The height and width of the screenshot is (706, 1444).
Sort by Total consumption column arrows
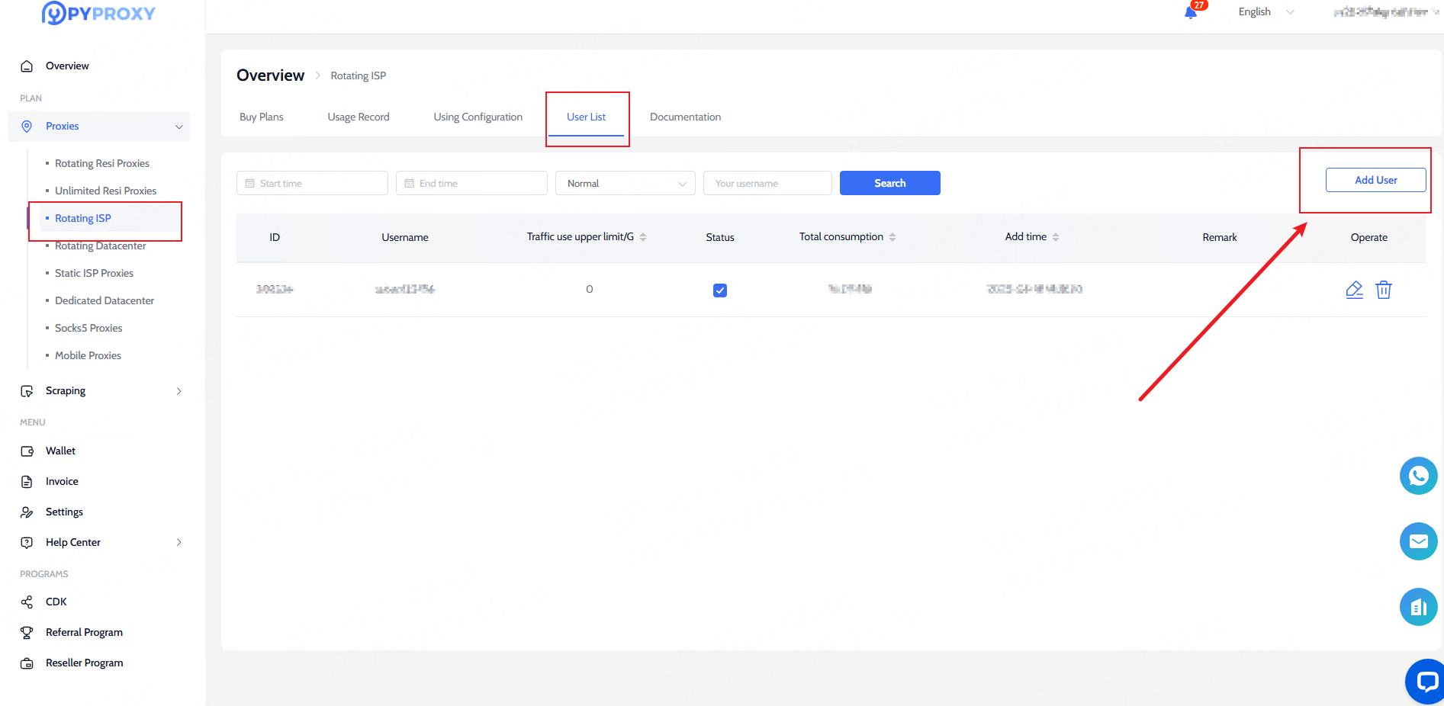892,237
